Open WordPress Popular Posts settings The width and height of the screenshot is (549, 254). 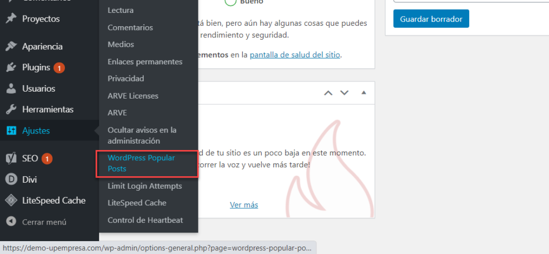(x=142, y=163)
